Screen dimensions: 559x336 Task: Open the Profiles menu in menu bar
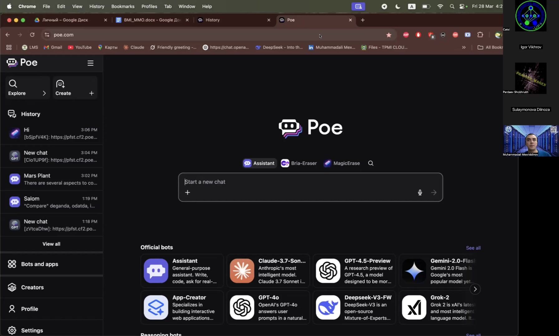[149, 7]
